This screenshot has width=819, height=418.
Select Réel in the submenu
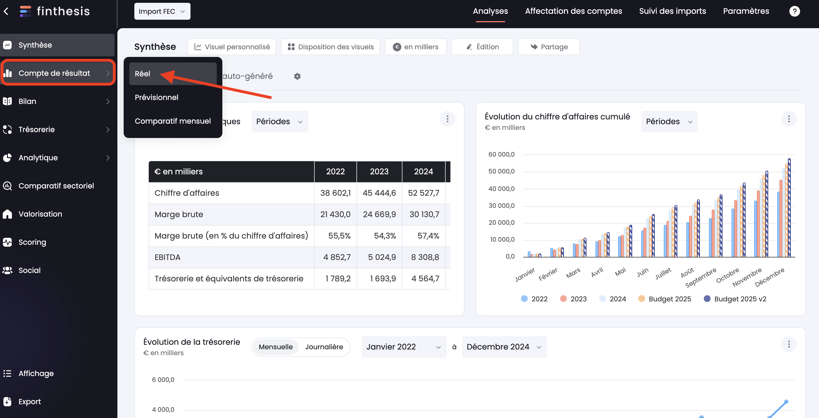coord(173,74)
